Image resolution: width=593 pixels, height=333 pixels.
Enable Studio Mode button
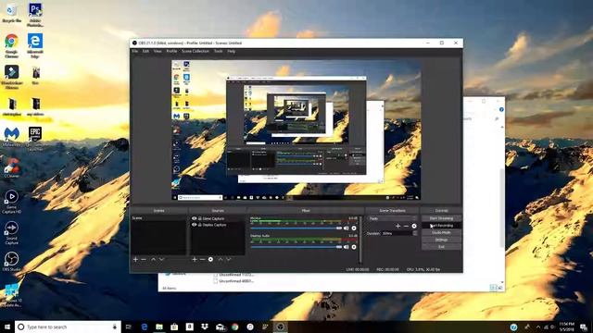441,232
